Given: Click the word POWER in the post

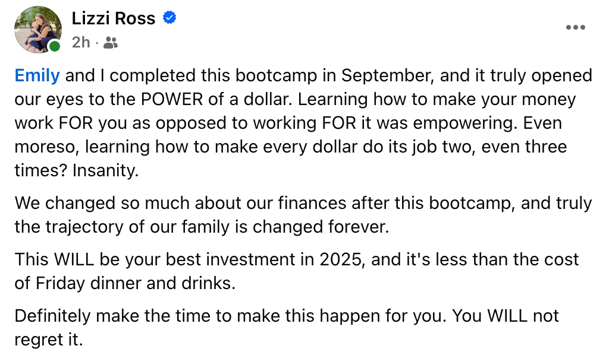Looking at the screenshot, I should pos(172,99).
